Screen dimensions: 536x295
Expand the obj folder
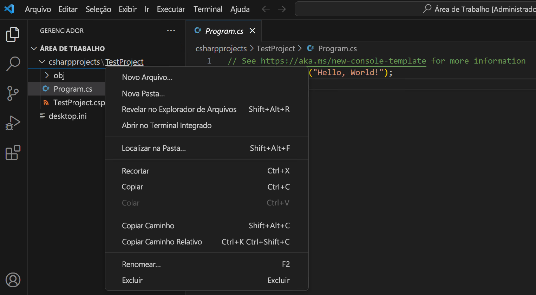[47, 75]
